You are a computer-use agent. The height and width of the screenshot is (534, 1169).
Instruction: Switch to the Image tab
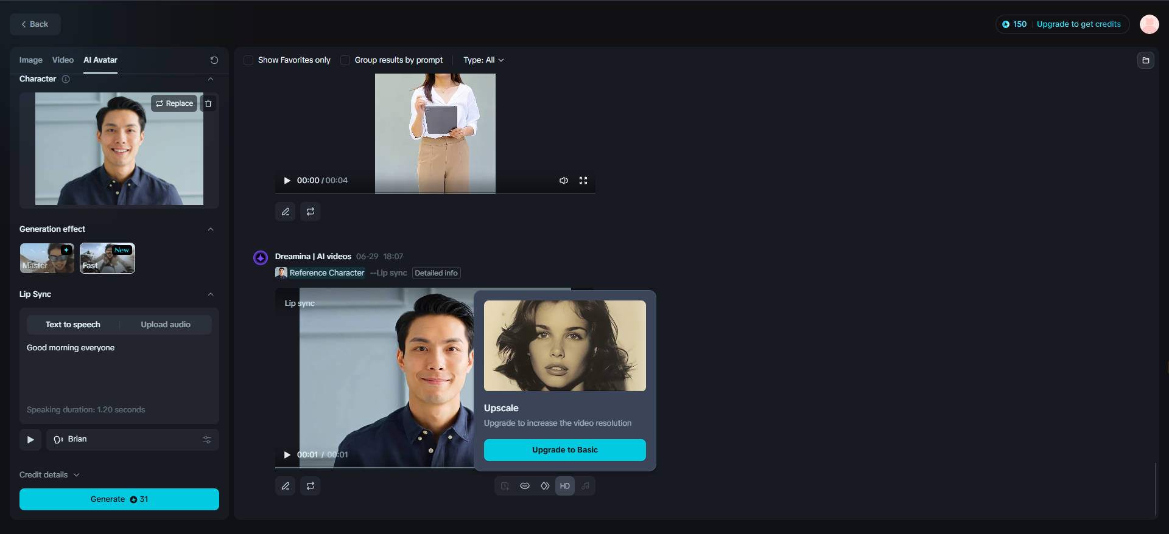[x=30, y=60]
